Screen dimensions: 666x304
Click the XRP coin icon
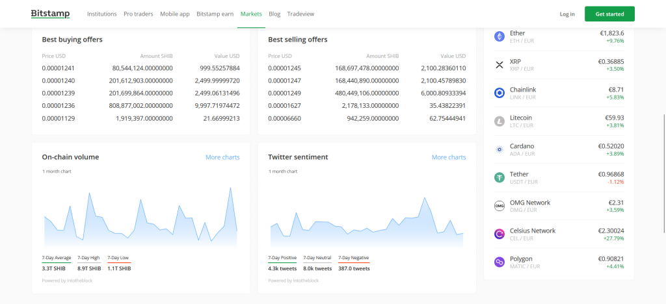click(499, 65)
